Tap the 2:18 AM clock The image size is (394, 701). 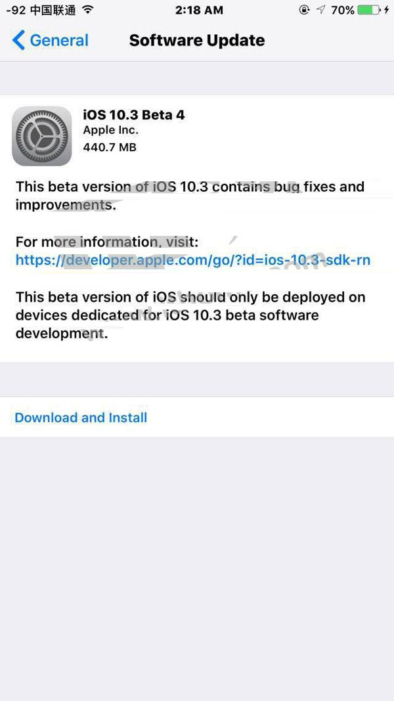point(199,10)
